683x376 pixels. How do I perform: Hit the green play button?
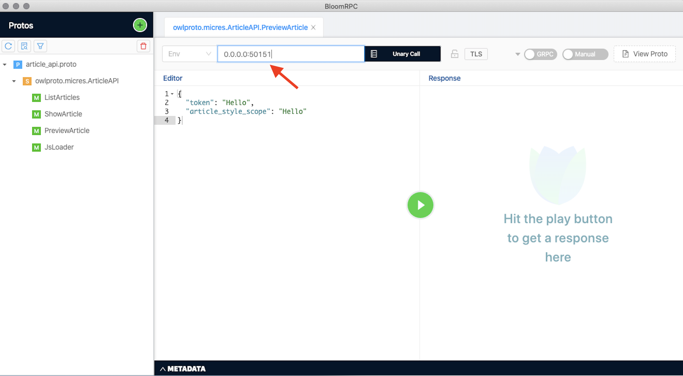420,205
